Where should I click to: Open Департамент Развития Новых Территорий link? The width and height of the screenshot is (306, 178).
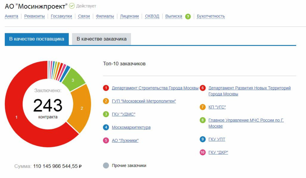pos(250,91)
